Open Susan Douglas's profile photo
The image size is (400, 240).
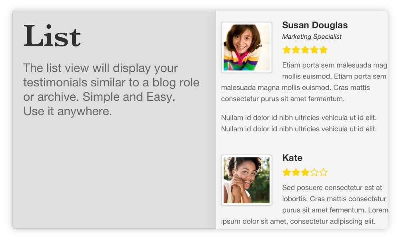point(246,48)
